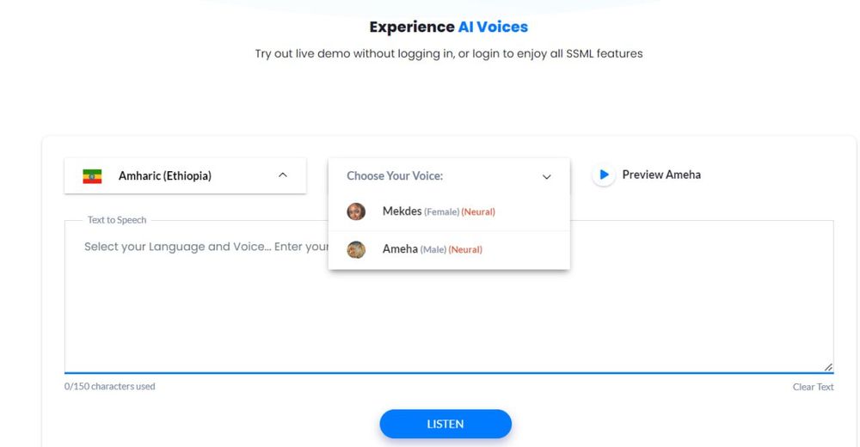Screen dimensions: 860x447
Task: Open the Amharic (Ethiopia) language dropdown
Action: (x=185, y=175)
